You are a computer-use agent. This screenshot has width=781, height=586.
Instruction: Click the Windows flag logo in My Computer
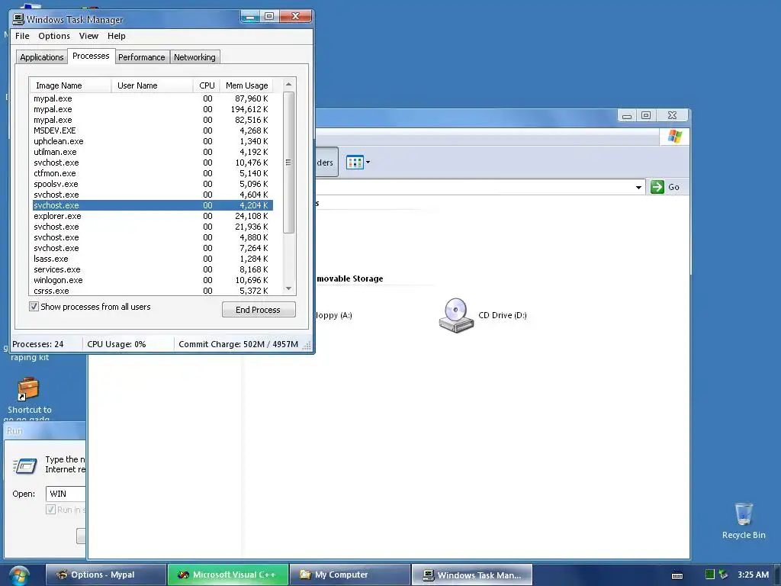point(675,136)
